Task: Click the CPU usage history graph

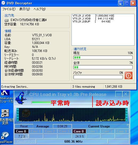Action: tap(72, 115)
